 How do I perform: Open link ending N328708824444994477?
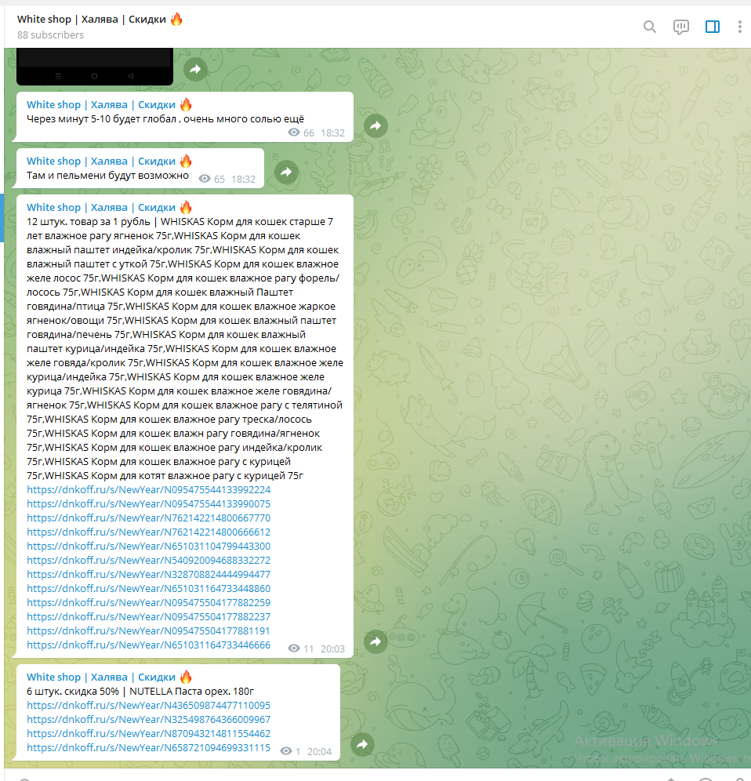[148, 574]
